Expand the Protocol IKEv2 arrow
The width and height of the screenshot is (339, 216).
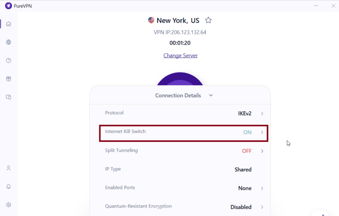point(262,114)
